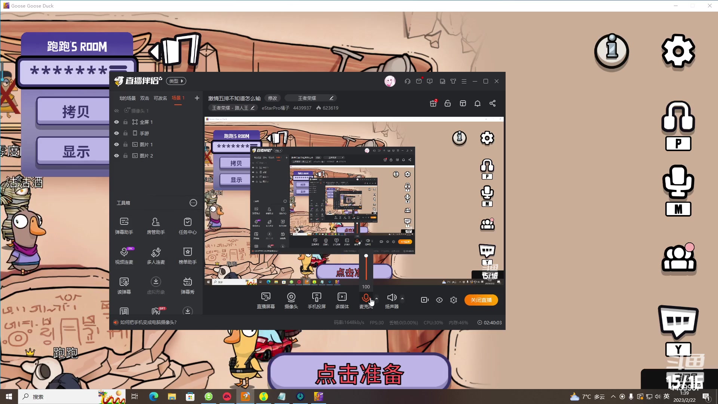Open the 弹幕秀 danmaku show tool
The width and height of the screenshot is (718, 404).
(187, 286)
